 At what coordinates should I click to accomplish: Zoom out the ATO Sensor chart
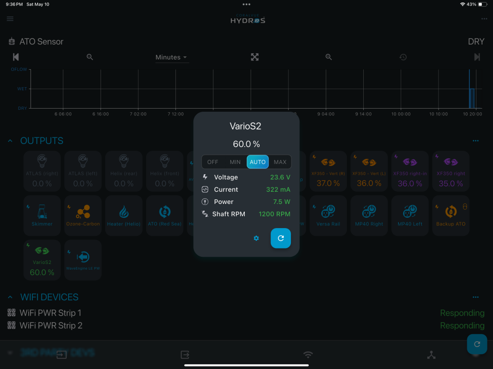coord(90,57)
